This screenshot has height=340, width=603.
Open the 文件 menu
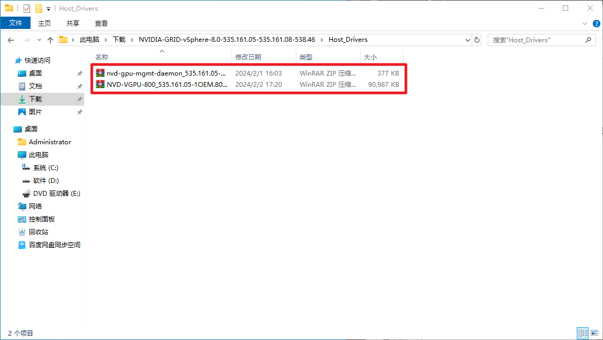pos(16,23)
